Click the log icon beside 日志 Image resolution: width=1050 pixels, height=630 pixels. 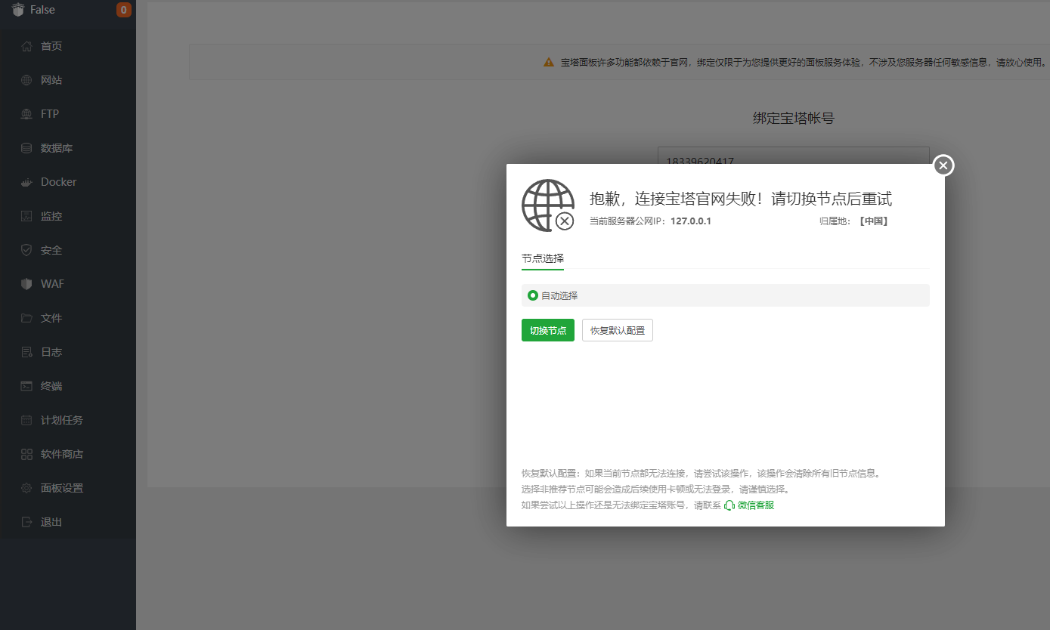coord(26,352)
